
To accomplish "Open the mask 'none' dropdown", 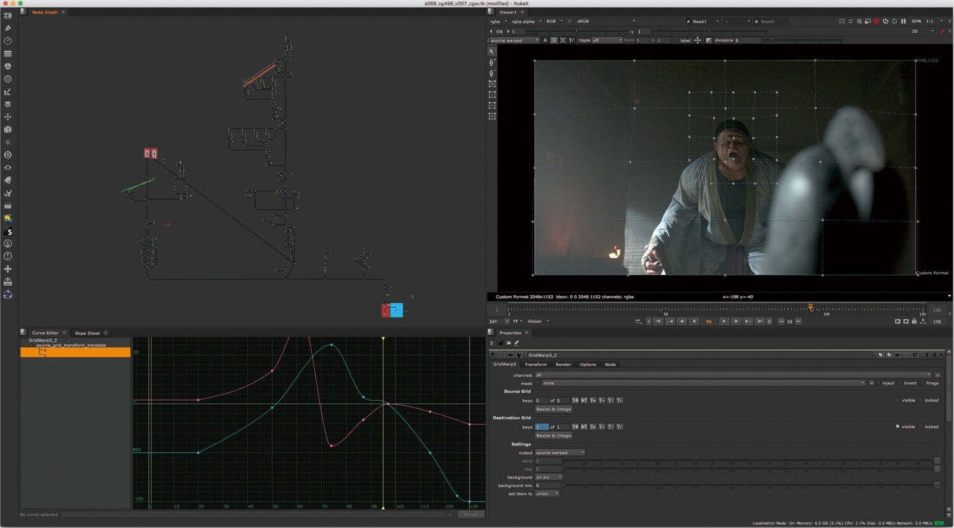I will coord(704,383).
